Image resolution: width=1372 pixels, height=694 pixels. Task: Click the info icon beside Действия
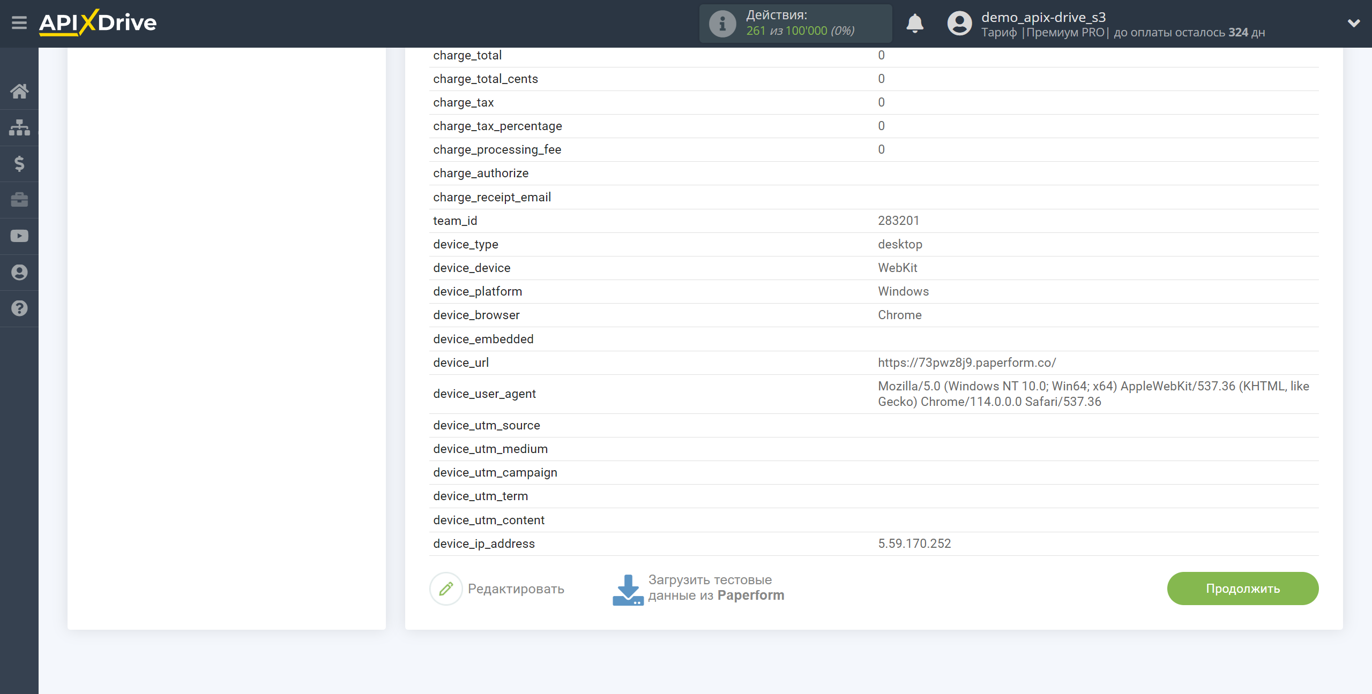tap(722, 24)
